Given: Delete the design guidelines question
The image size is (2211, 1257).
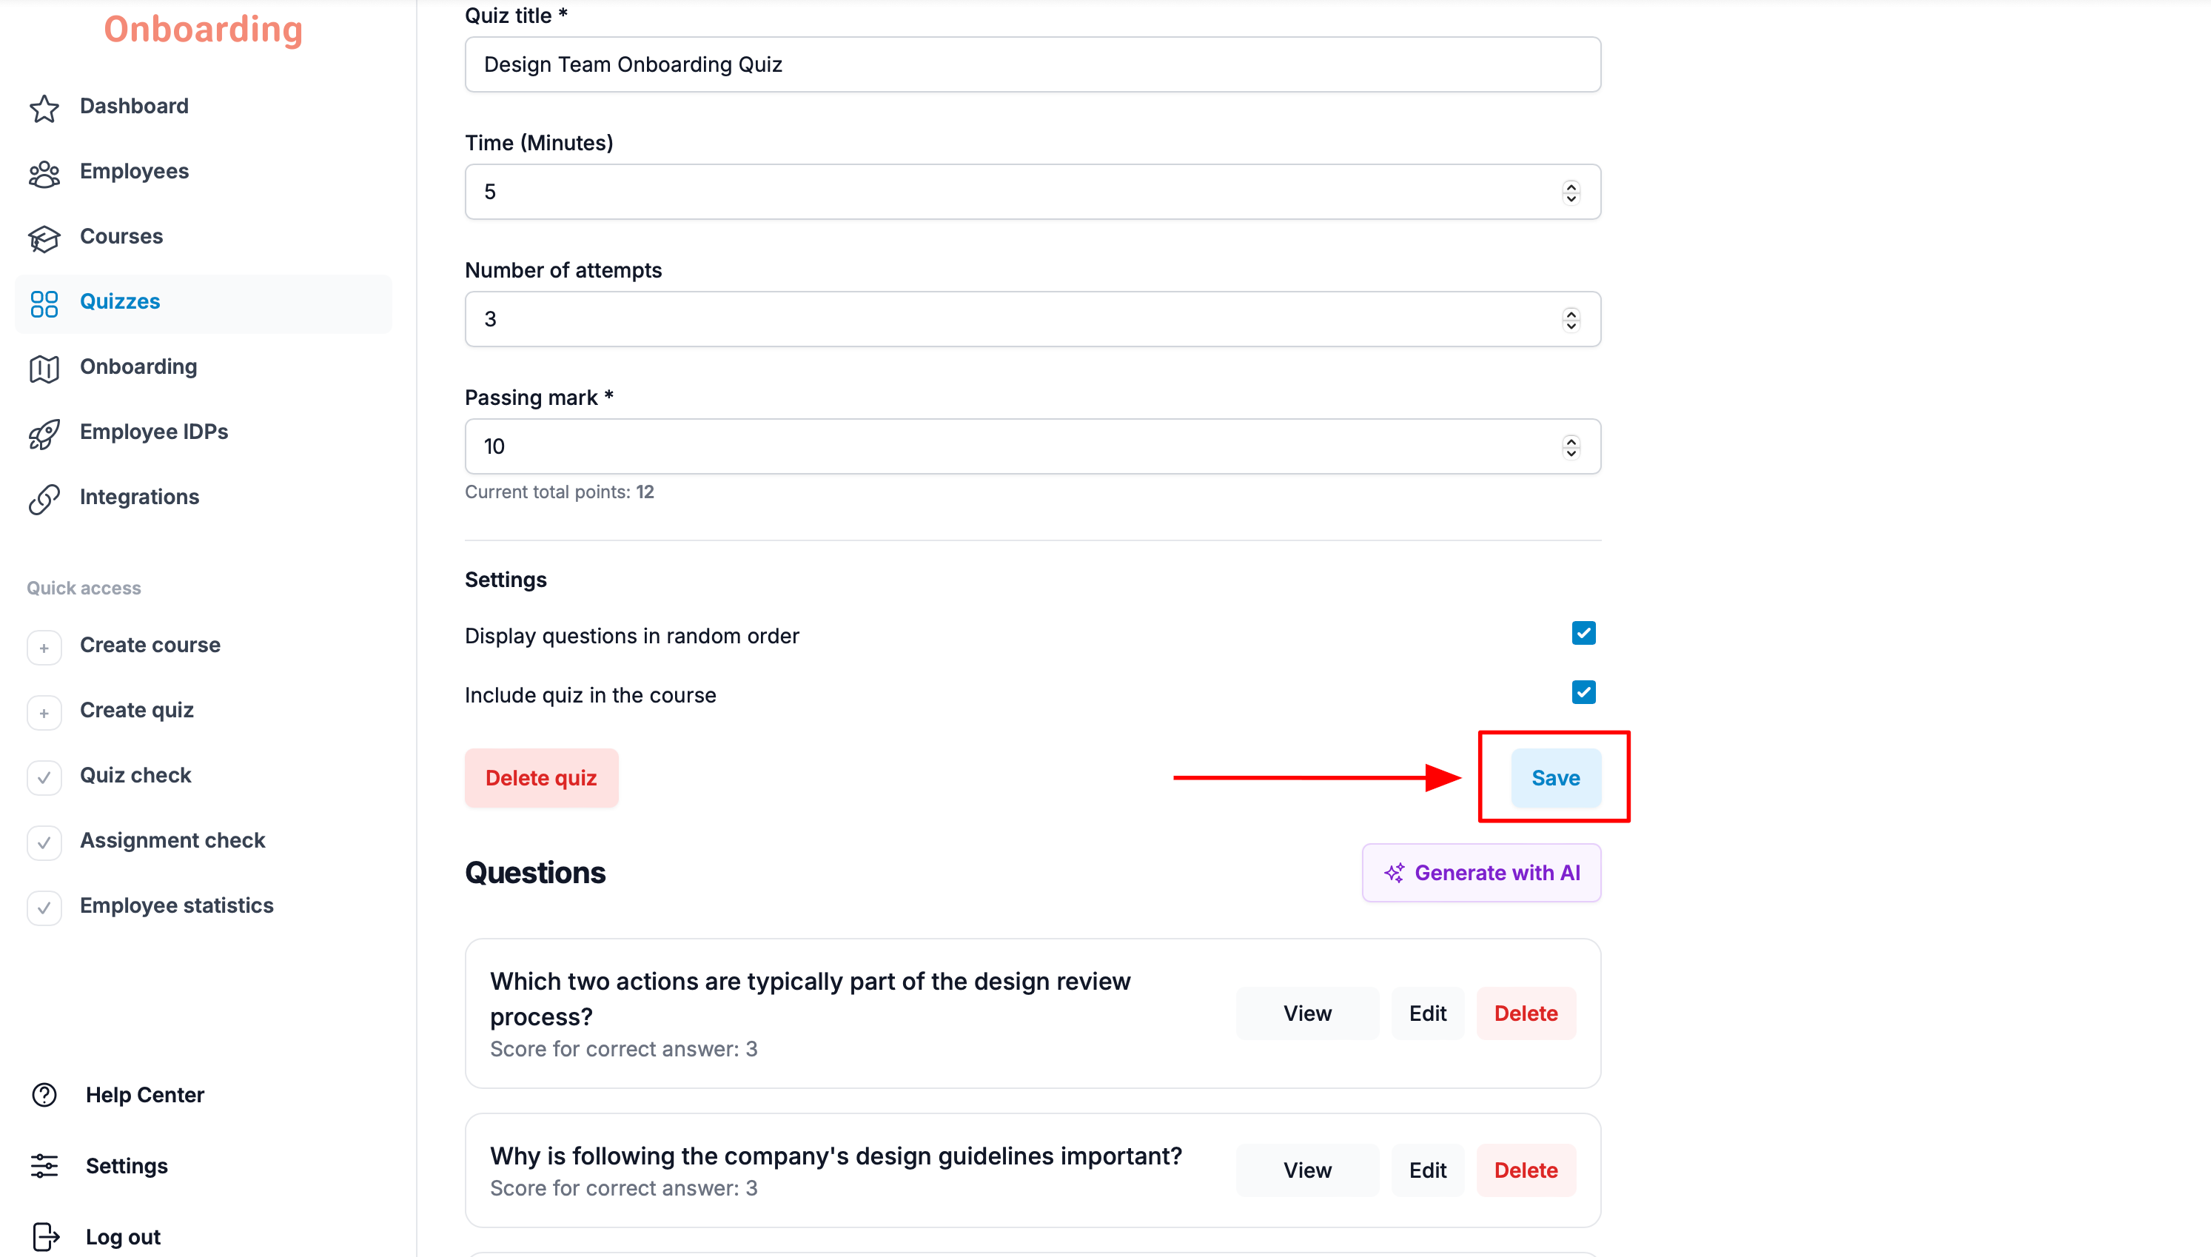Looking at the screenshot, I should coord(1525,1170).
